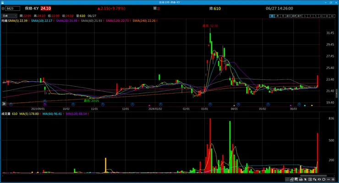The width and height of the screenshot is (339, 183).
Task: Click the white triangle marker above 04/01
Action: (x=234, y=105)
